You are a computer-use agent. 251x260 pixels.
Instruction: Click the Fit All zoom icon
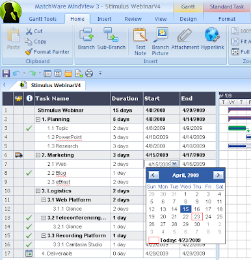click(235, 42)
